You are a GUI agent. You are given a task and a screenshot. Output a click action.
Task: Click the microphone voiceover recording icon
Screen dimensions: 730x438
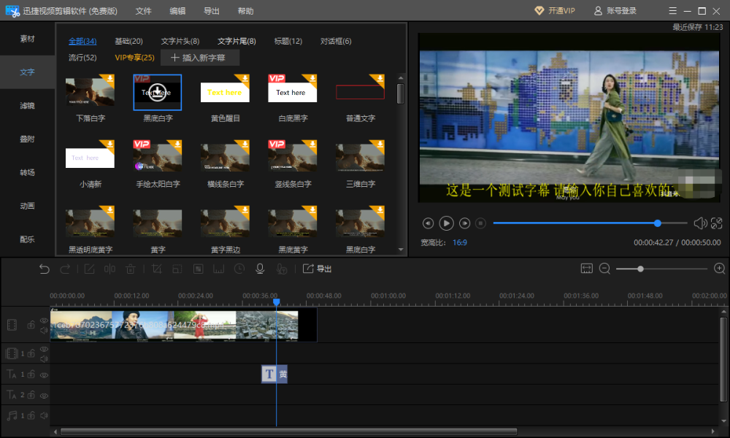coord(259,269)
